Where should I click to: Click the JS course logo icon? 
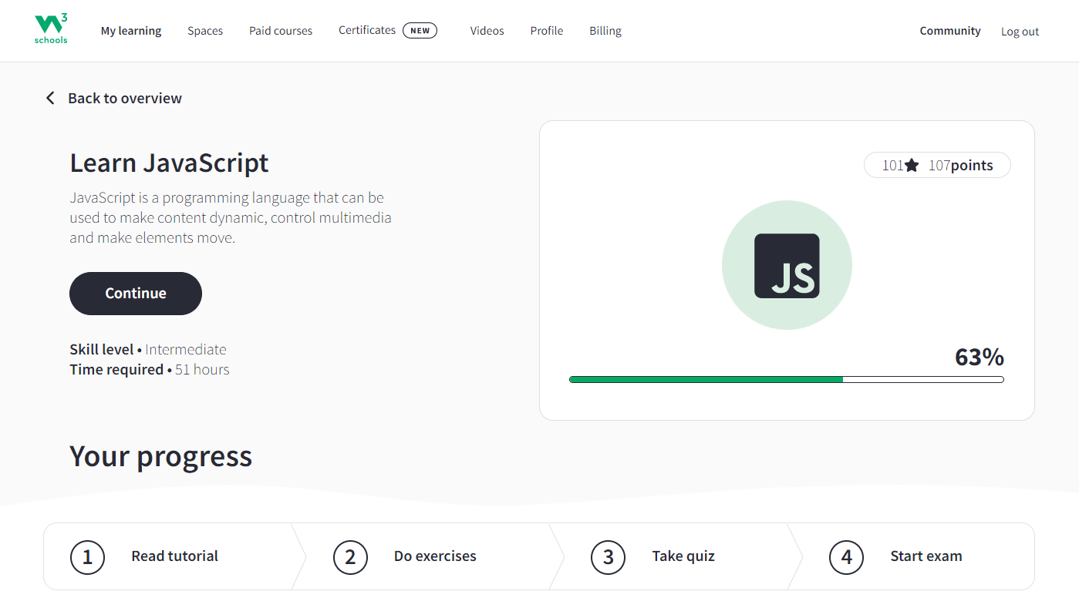click(787, 266)
